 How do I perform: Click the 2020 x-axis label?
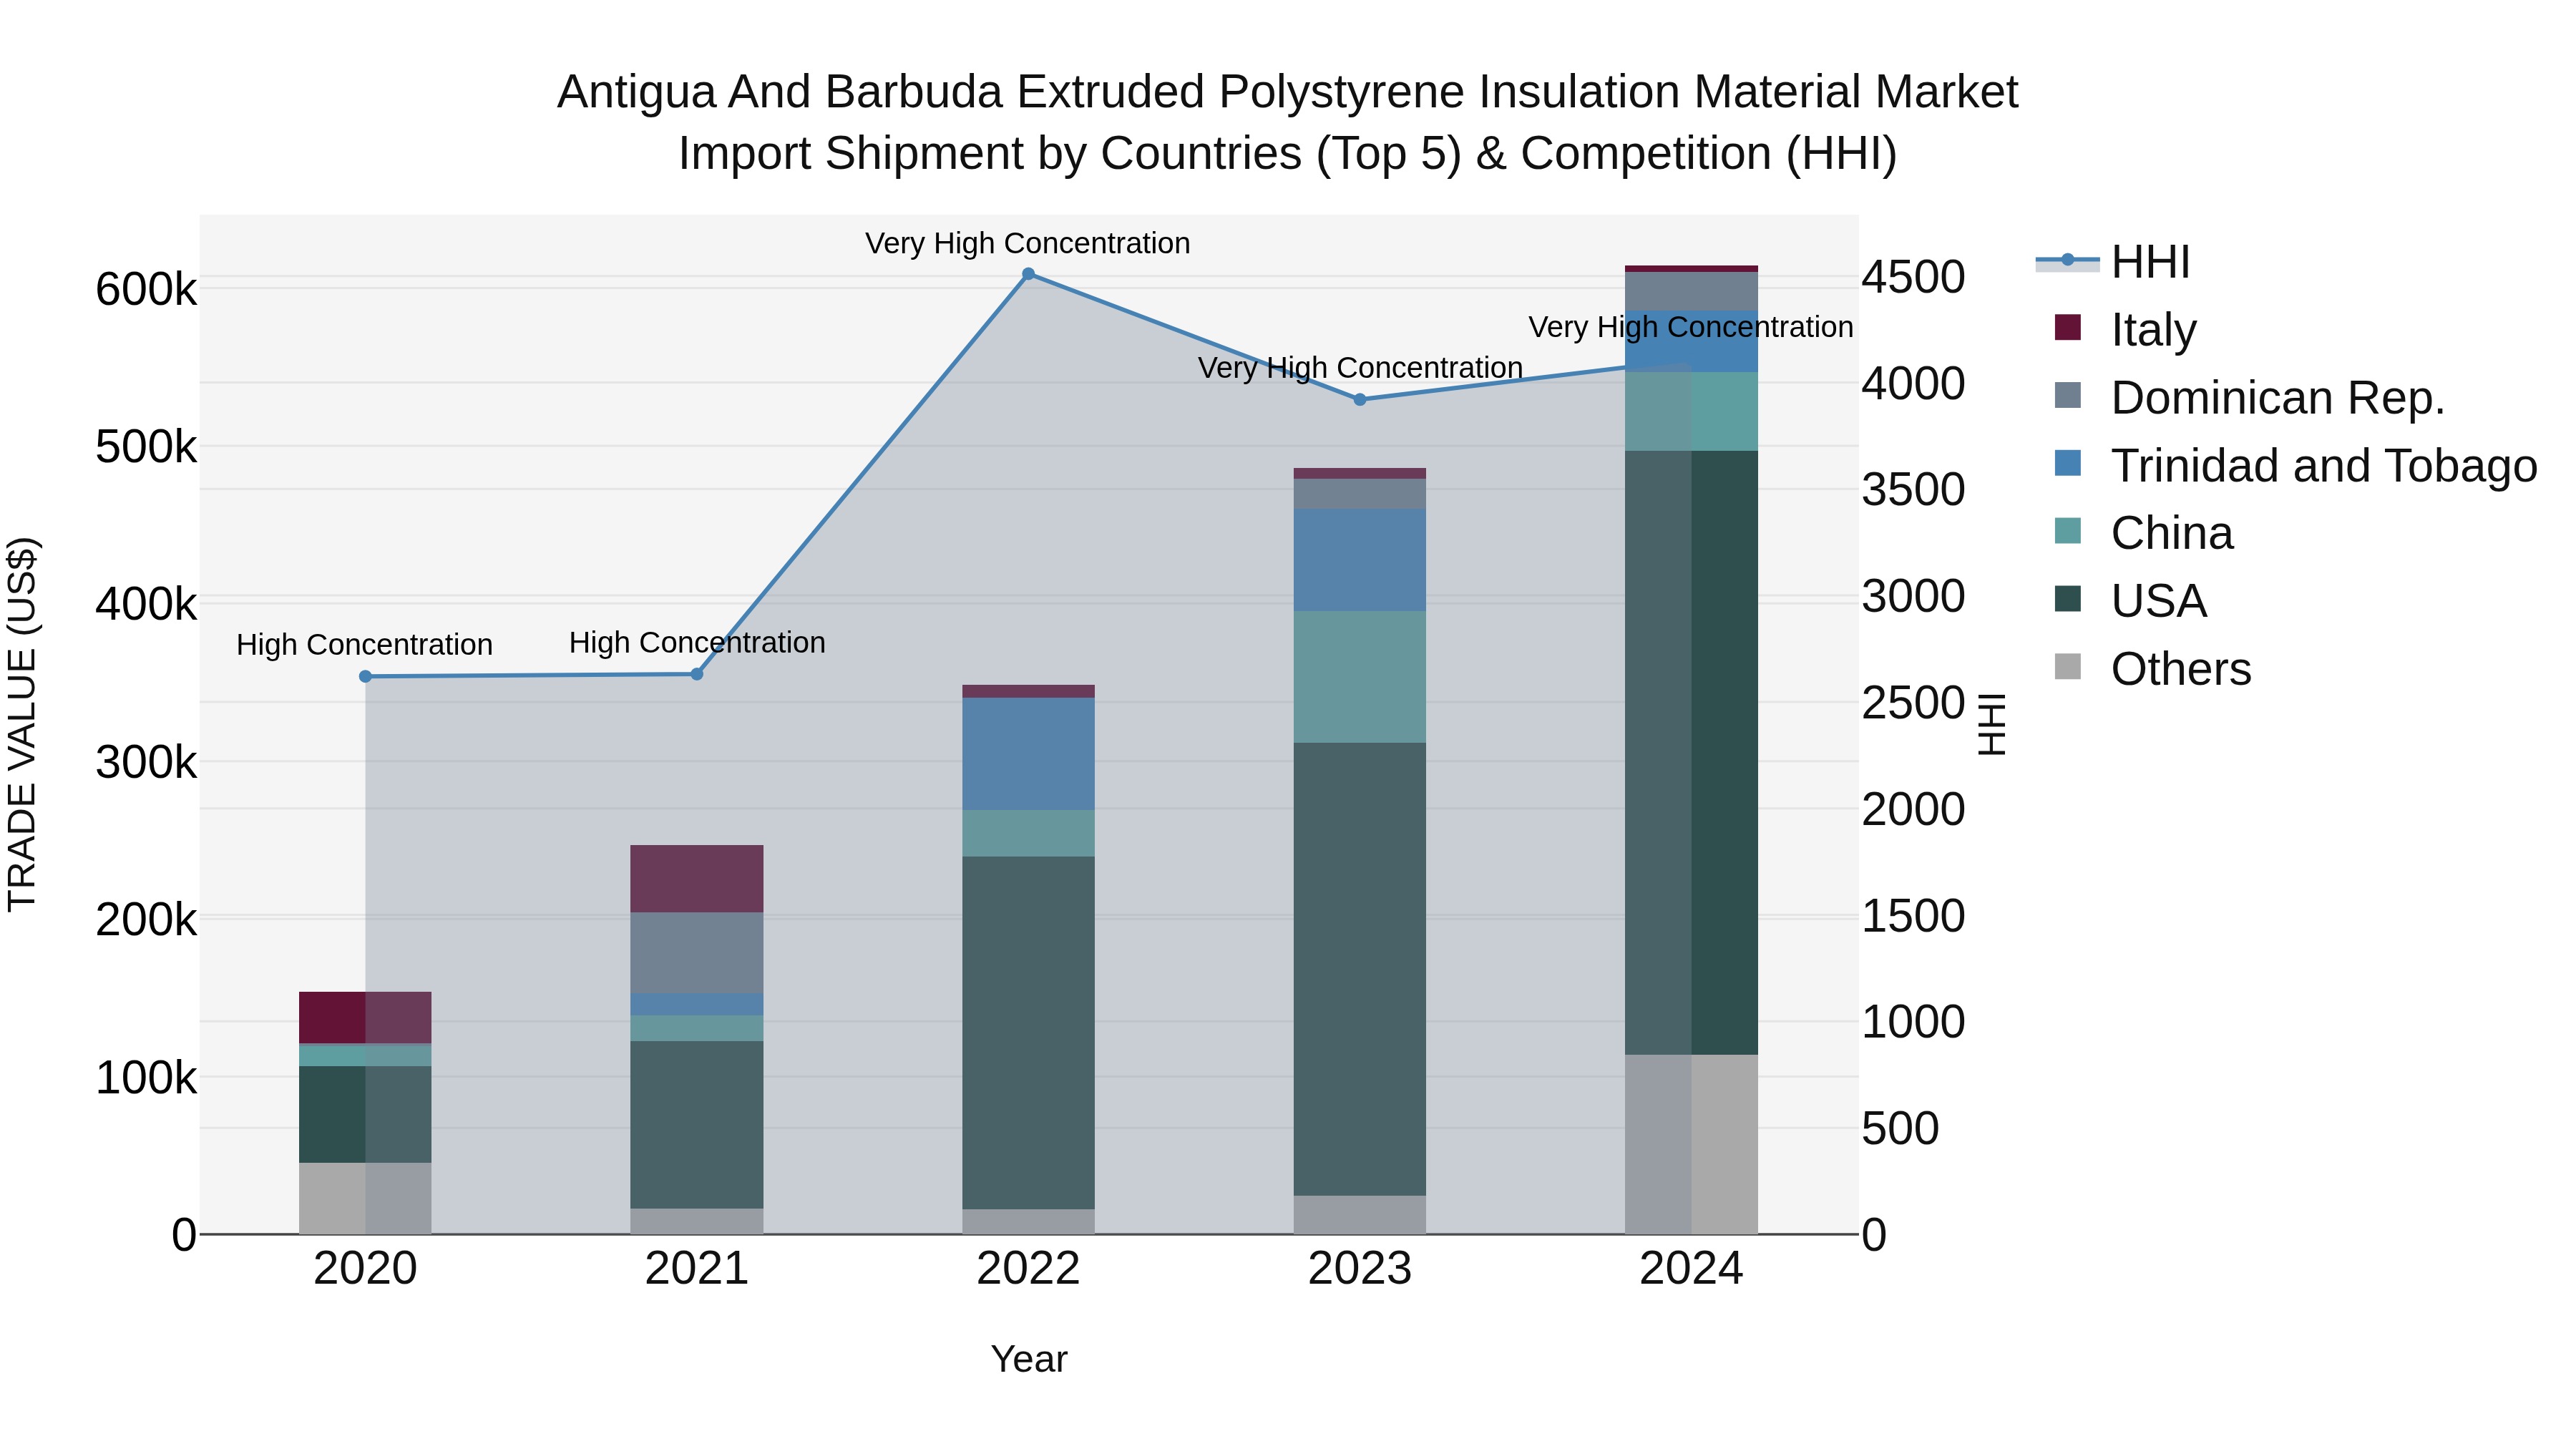pyautogui.click(x=365, y=1269)
